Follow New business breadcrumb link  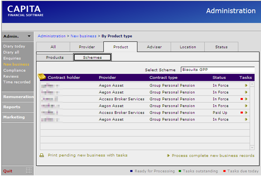pos(83,36)
